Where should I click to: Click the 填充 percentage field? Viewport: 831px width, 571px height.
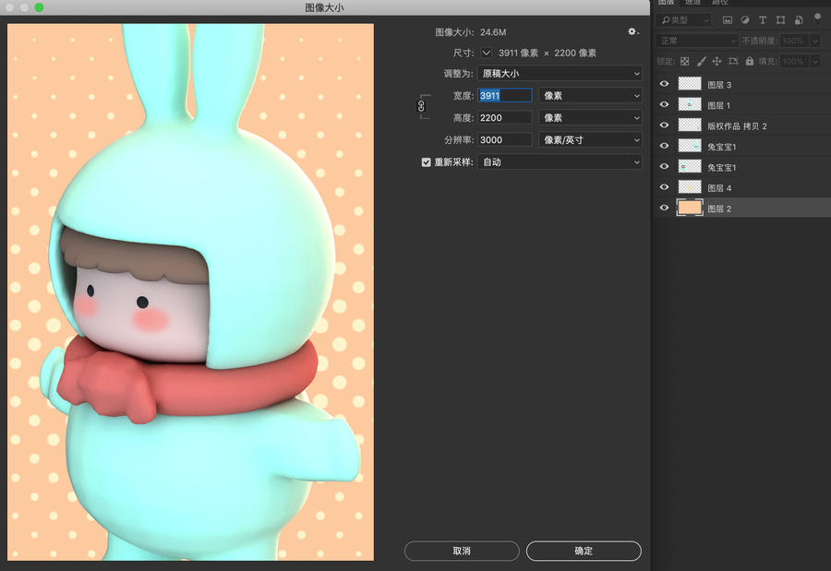click(793, 62)
